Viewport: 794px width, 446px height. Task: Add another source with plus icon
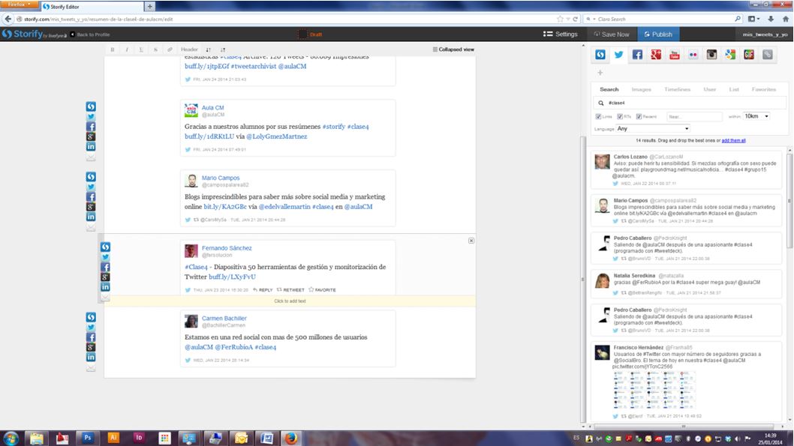click(x=600, y=73)
